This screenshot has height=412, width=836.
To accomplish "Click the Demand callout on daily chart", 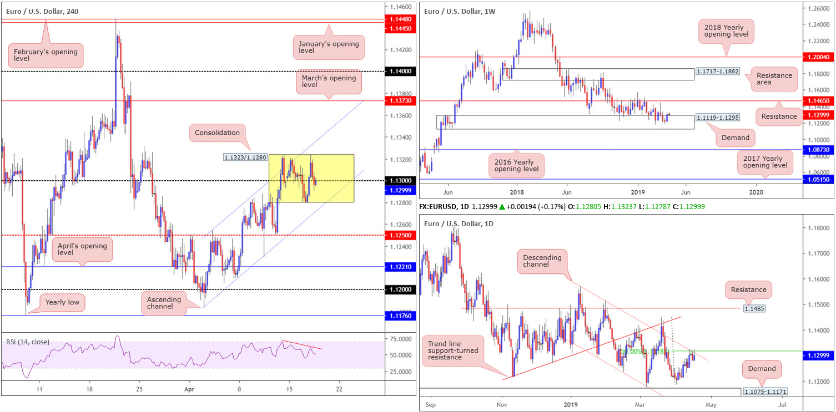I will click(x=761, y=368).
